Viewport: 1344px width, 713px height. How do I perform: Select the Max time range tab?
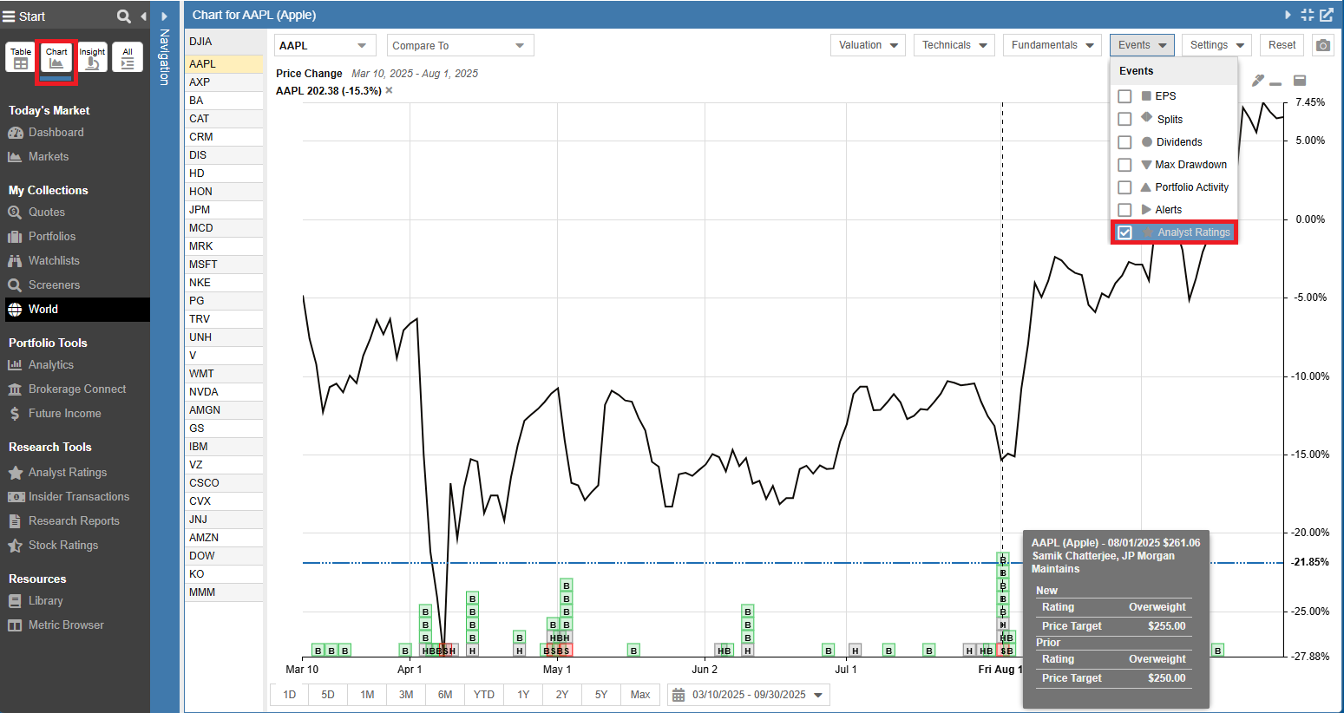click(640, 695)
